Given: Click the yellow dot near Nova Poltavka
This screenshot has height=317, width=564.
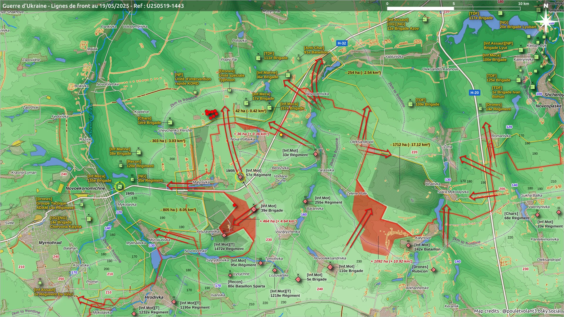Looking at the screenshot, I should pyautogui.click(x=281, y=135).
